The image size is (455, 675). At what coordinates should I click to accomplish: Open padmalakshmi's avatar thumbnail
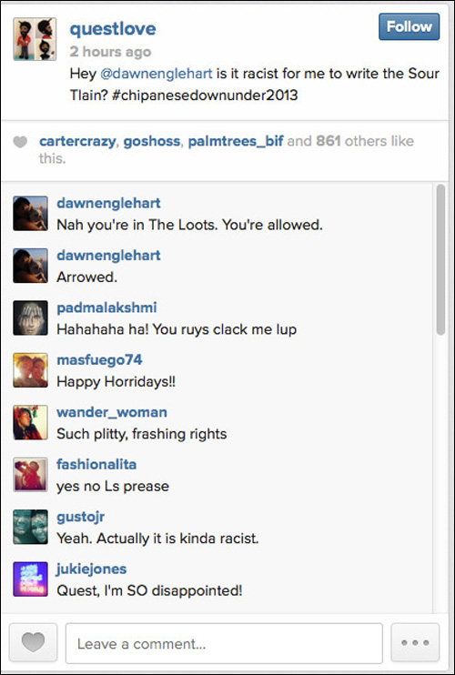(x=30, y=317)
